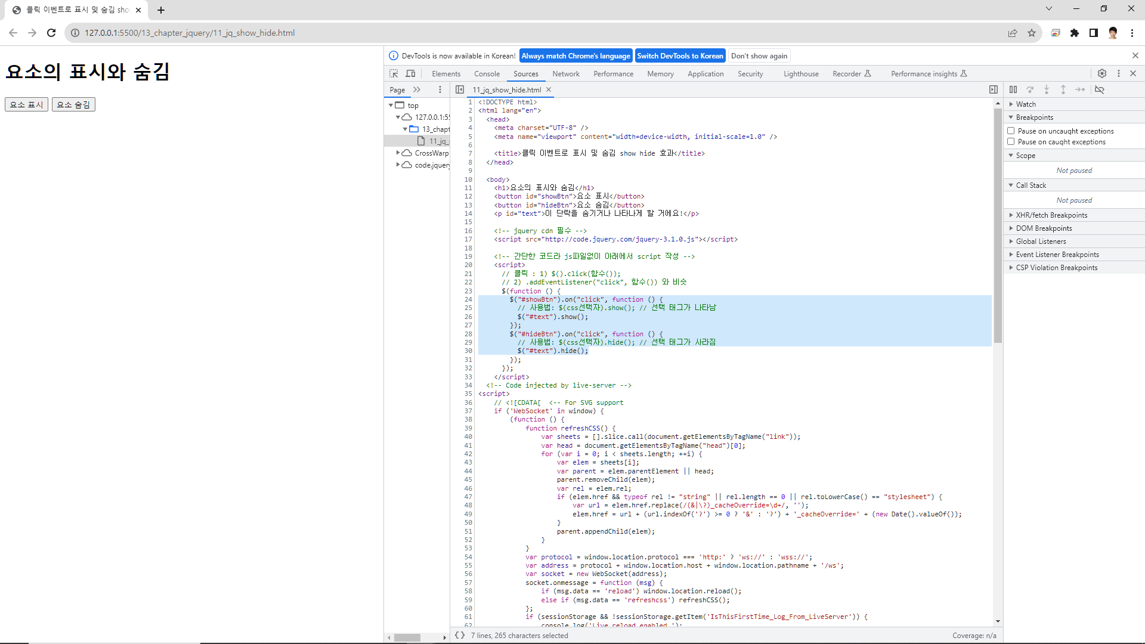
Task: Click pretty print braces icon
Action: pos(460,635)
